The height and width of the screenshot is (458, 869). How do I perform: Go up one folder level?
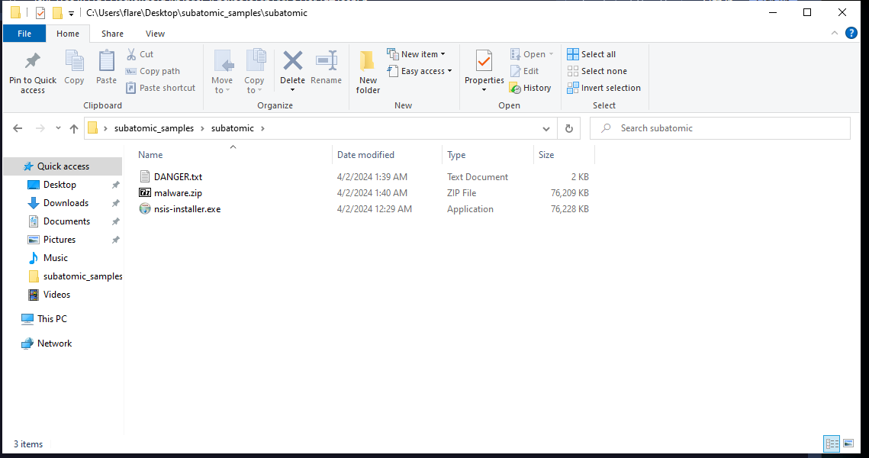pyautogui.click(x=74, y=128)
